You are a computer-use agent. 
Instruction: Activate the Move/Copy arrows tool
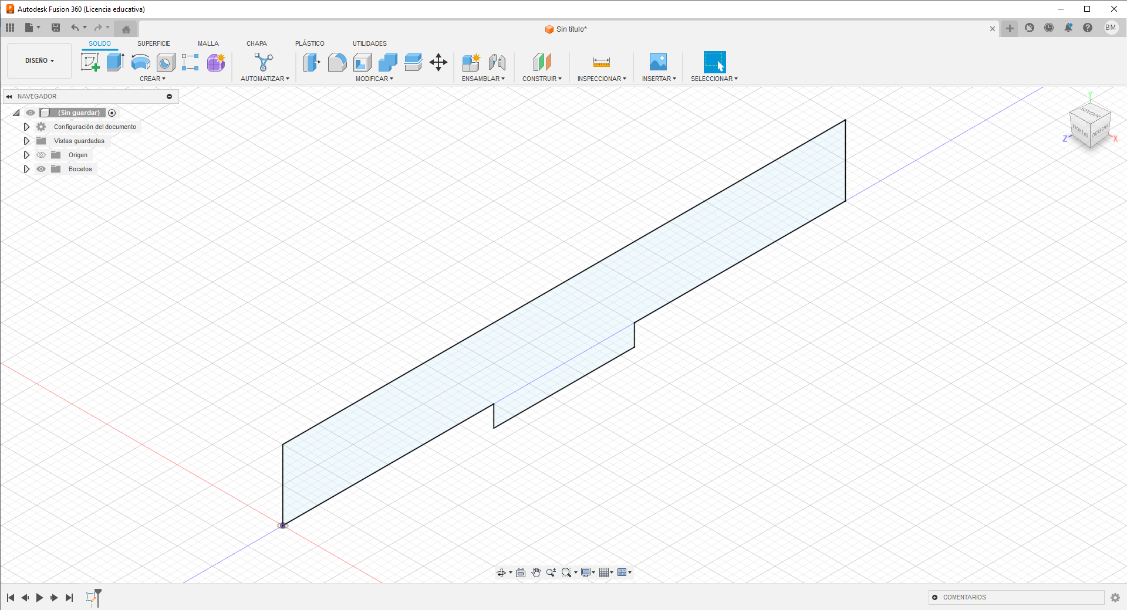point(438,62)
